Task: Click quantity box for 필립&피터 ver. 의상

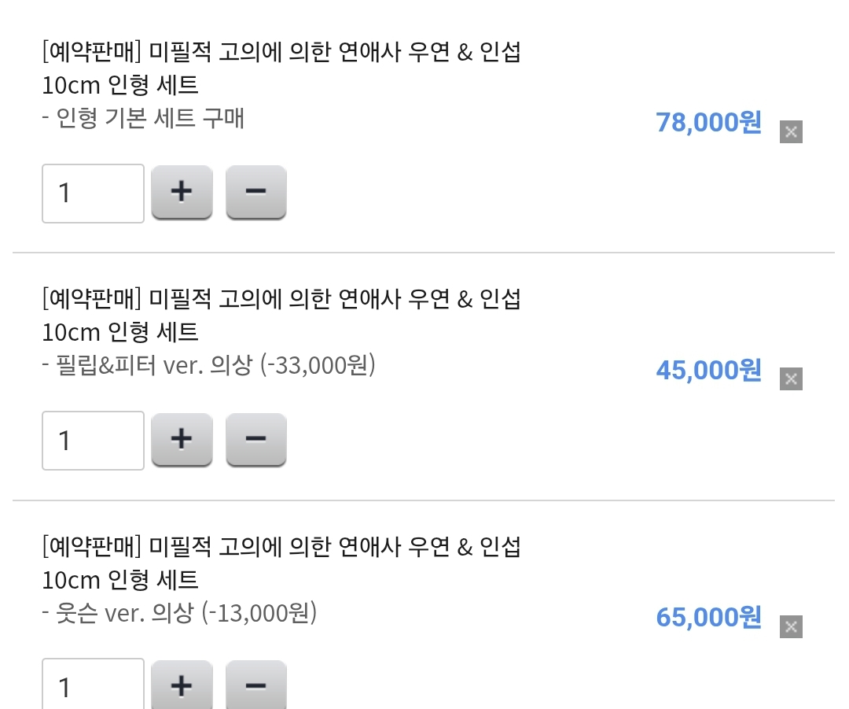Action: pyautogui.click(x=93, y=441)
